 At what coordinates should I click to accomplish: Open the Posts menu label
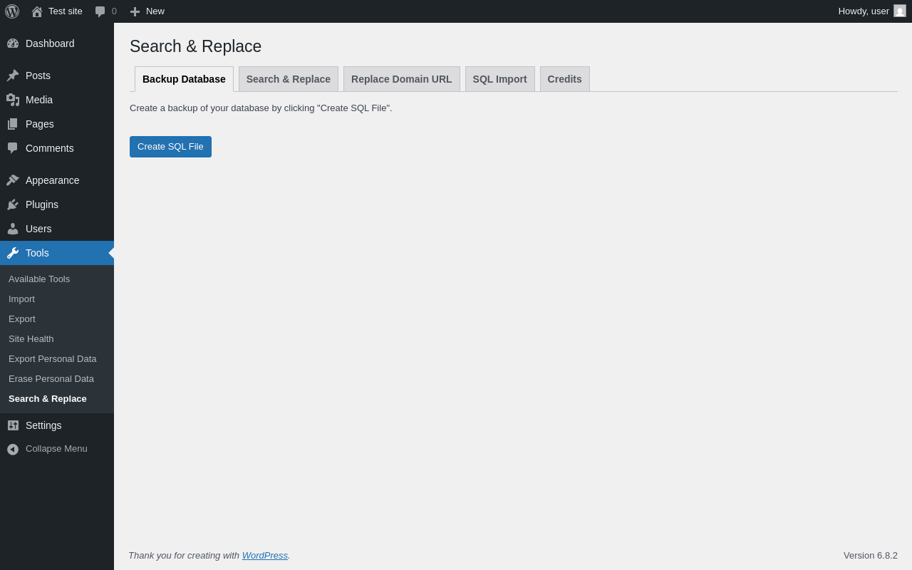[38, 76]
